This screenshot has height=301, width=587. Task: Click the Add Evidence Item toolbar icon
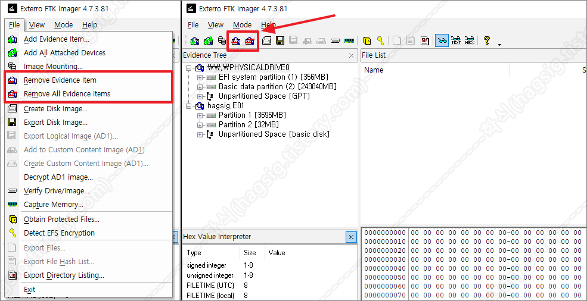click(195, 41)
